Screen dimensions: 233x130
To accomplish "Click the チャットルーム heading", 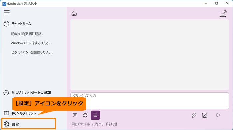I will tap(21, 24).
